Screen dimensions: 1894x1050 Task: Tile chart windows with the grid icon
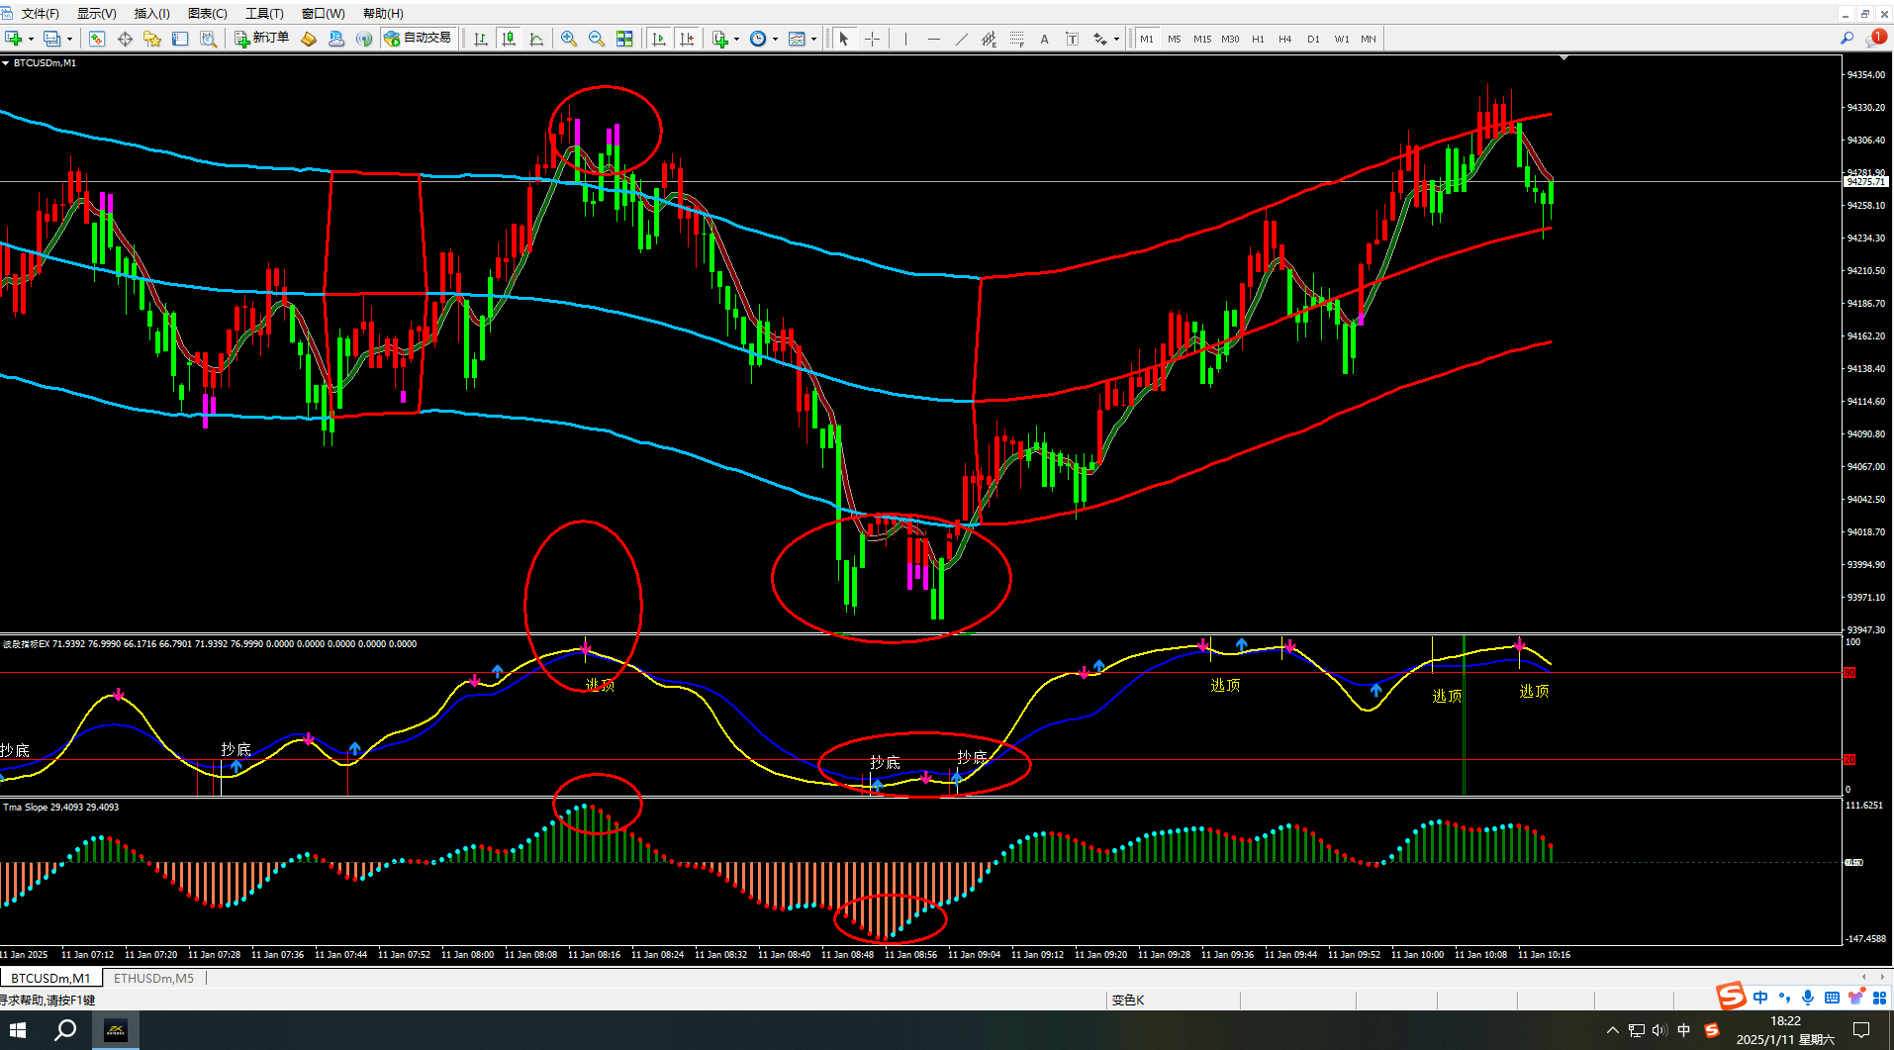[x=624, y=39]
